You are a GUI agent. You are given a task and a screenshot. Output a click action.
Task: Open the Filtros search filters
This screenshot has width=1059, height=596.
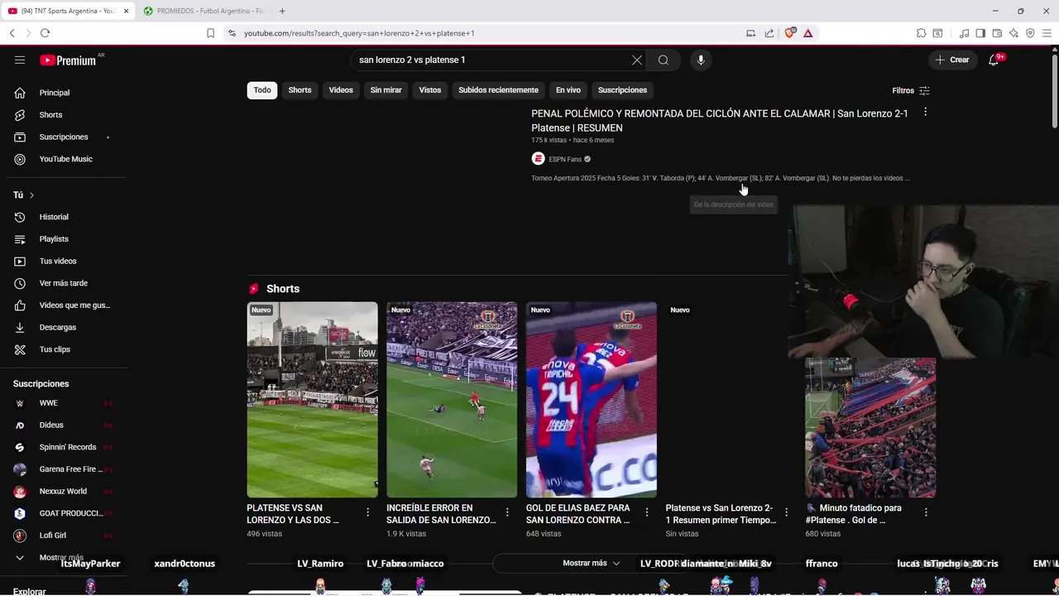[x=911, y=90]
